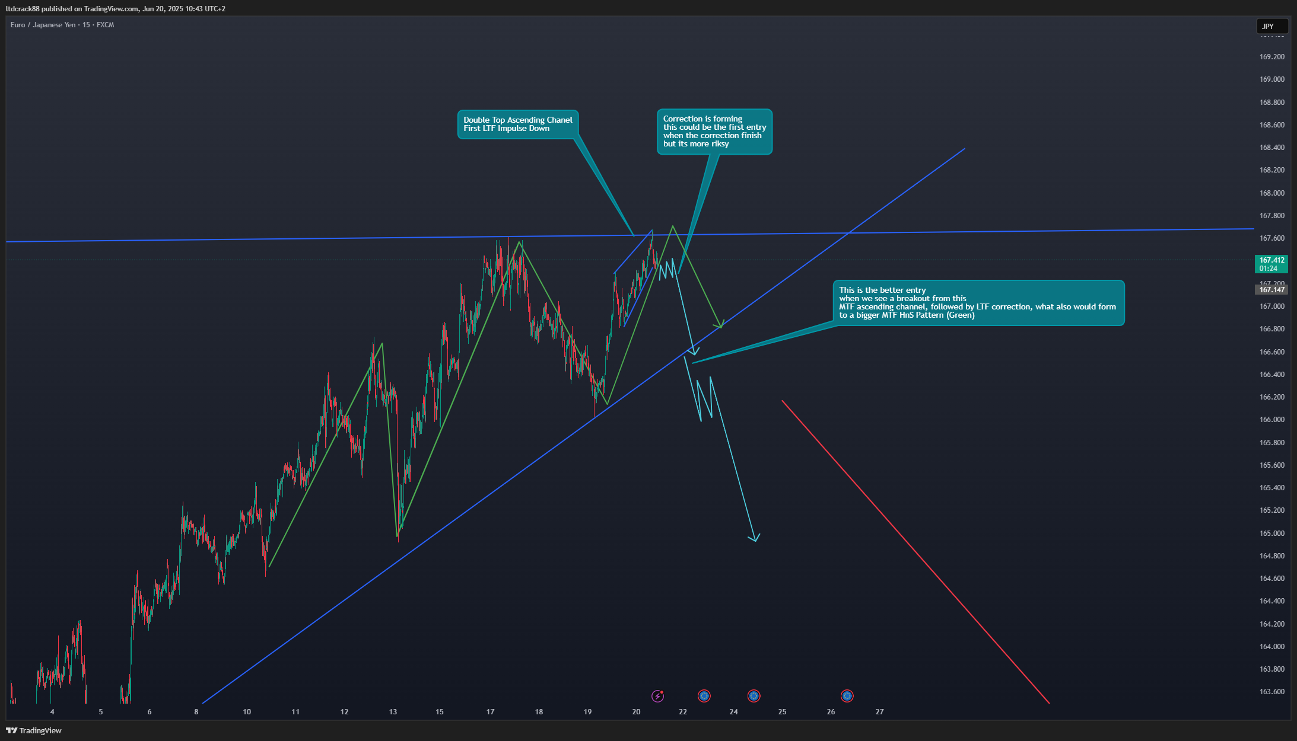The width and height of the screenshot is (1297, 741).
Task: Click the 164.400 price axis label
Action: 1272,601
